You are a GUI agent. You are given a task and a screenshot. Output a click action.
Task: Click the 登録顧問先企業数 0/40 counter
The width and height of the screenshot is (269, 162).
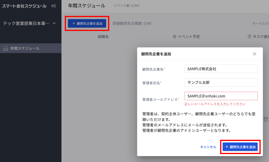pyautogui.click(x=132, y=24)
